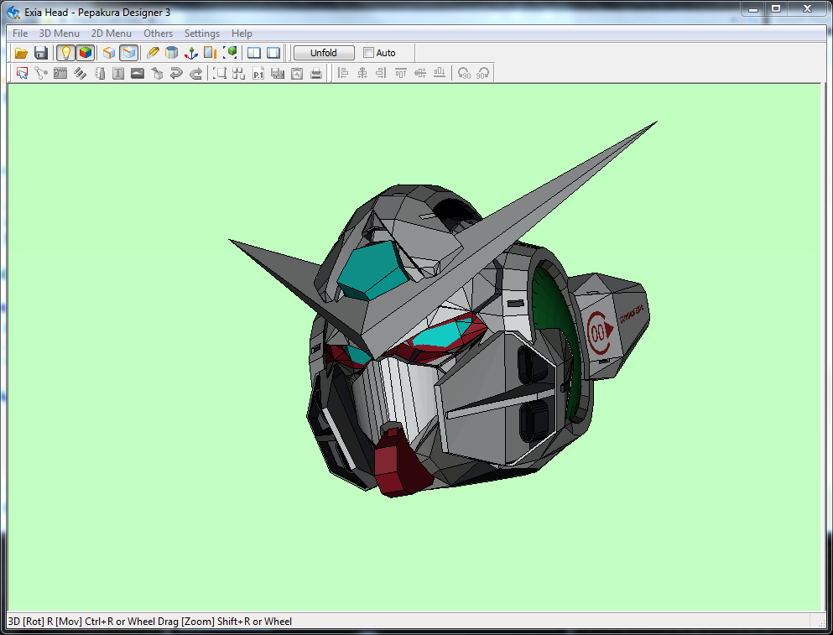Click the diagonal striped edge tool icon
Viewport: 833px width, 635px height.
coord(80,73)
